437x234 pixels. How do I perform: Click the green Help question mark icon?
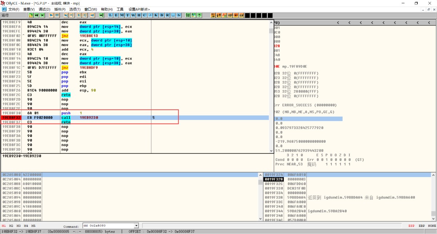coord(199,15)
